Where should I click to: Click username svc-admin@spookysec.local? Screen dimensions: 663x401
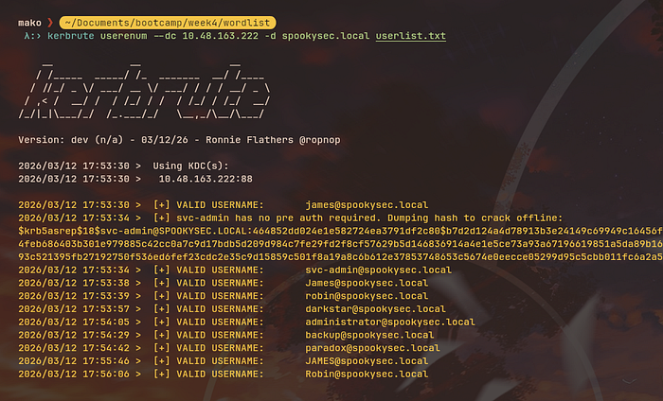379,270
